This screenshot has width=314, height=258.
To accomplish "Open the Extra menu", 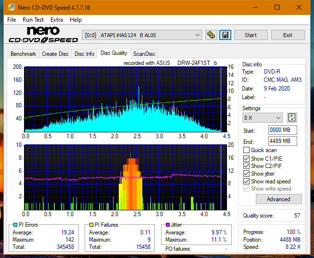I will pyautogui.click(x=57, y=20).
